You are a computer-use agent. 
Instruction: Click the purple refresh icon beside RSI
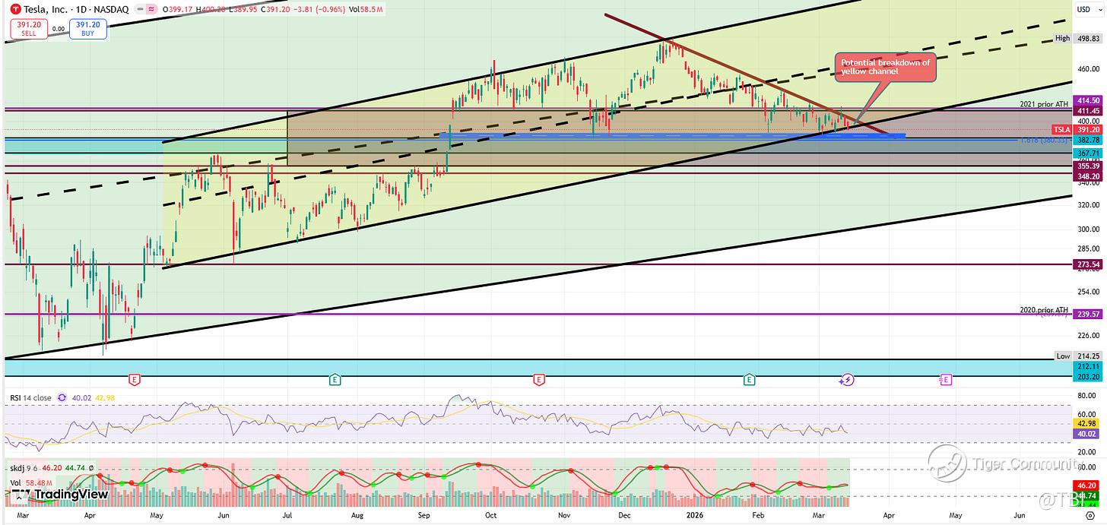pos(62,397)
